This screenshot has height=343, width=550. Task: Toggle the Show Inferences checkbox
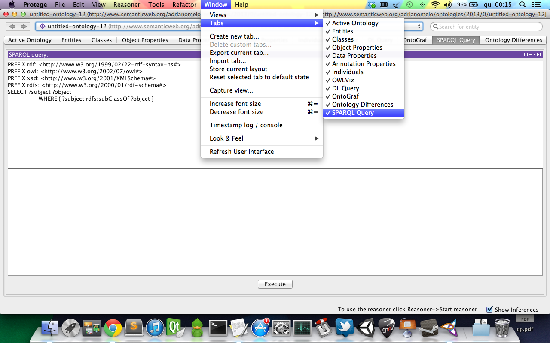click(x=489, y=309)
